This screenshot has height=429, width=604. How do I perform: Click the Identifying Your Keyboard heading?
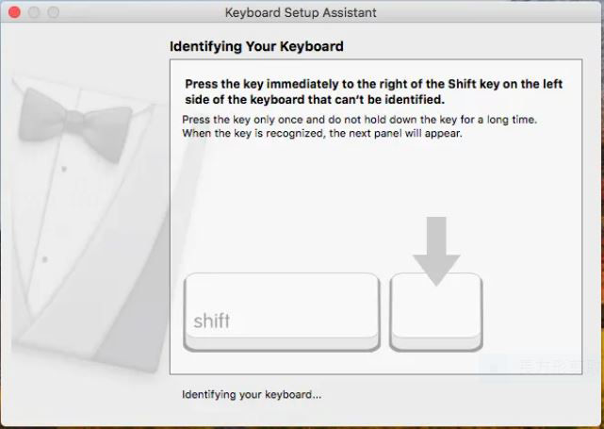point(256,46)
